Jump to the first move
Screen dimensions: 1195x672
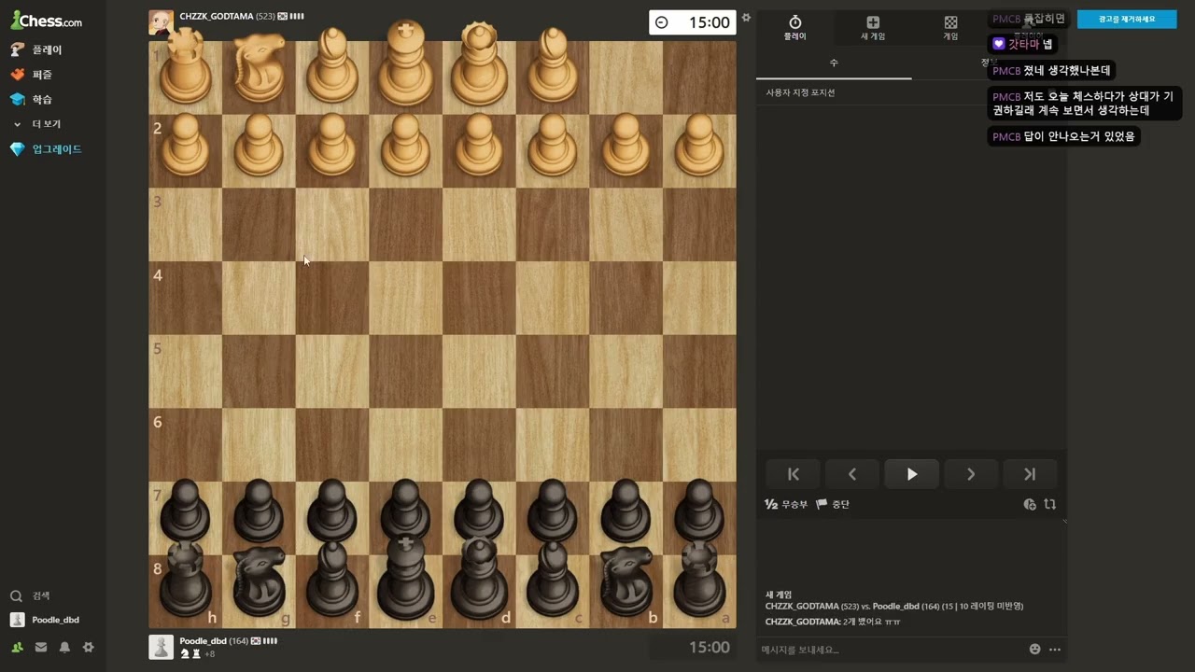793,474
